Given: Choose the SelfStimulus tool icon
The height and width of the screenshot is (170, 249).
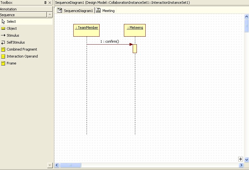Looking at the screenshot, I should tap(3, 42).
